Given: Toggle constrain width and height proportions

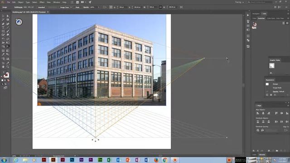Looking at the screenshot, I should [x=160, y=7].
